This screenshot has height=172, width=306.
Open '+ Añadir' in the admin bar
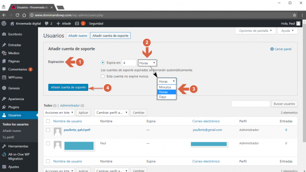64,23
